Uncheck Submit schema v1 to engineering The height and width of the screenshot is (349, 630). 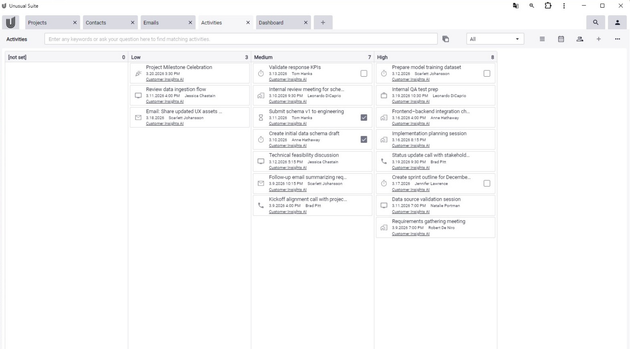[364, 118]
